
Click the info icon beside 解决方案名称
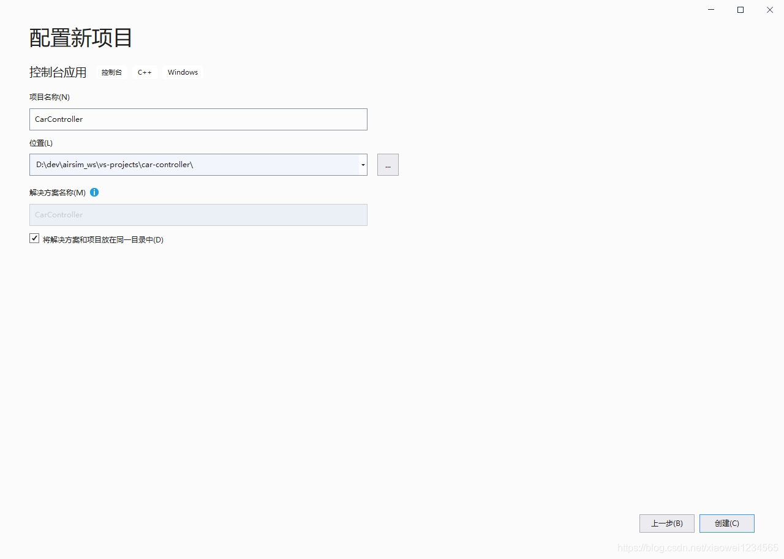[94, 192]
